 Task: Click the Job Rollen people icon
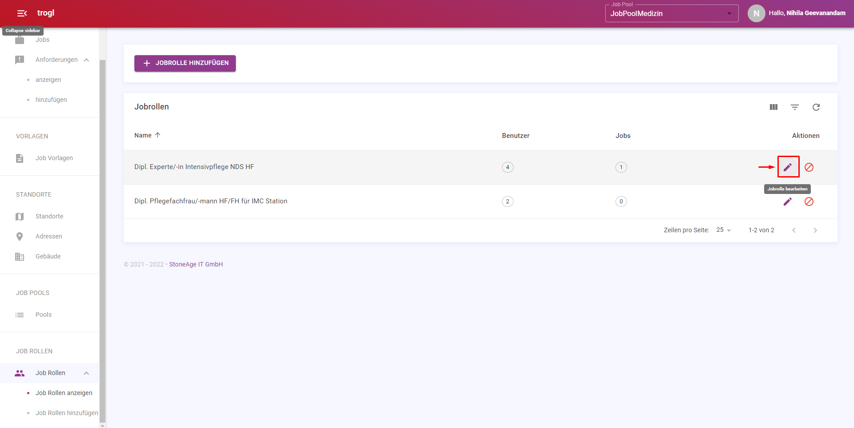pyautogui.click(x=20, y=373)
